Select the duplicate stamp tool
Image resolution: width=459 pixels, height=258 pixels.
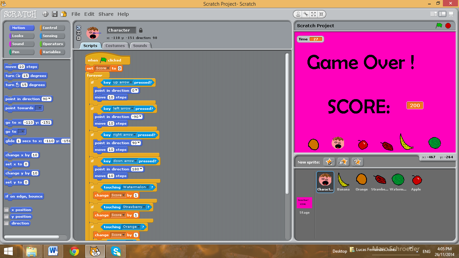click(298, 14)
